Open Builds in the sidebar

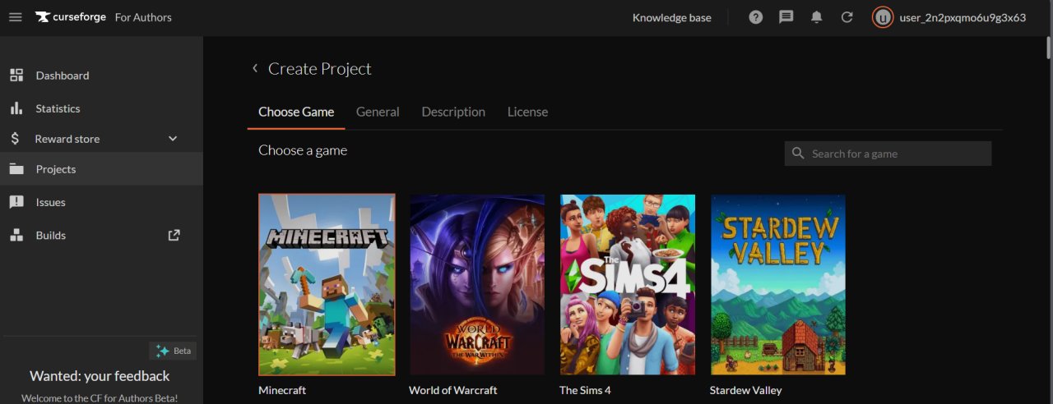point(101,235)
